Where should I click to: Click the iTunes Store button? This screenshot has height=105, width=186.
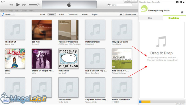click(131, 14)
